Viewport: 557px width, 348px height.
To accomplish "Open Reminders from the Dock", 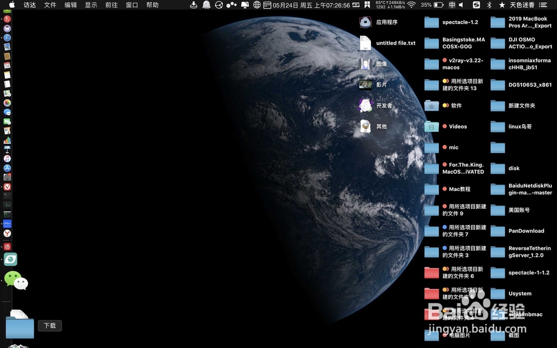I will coord(7,84).
